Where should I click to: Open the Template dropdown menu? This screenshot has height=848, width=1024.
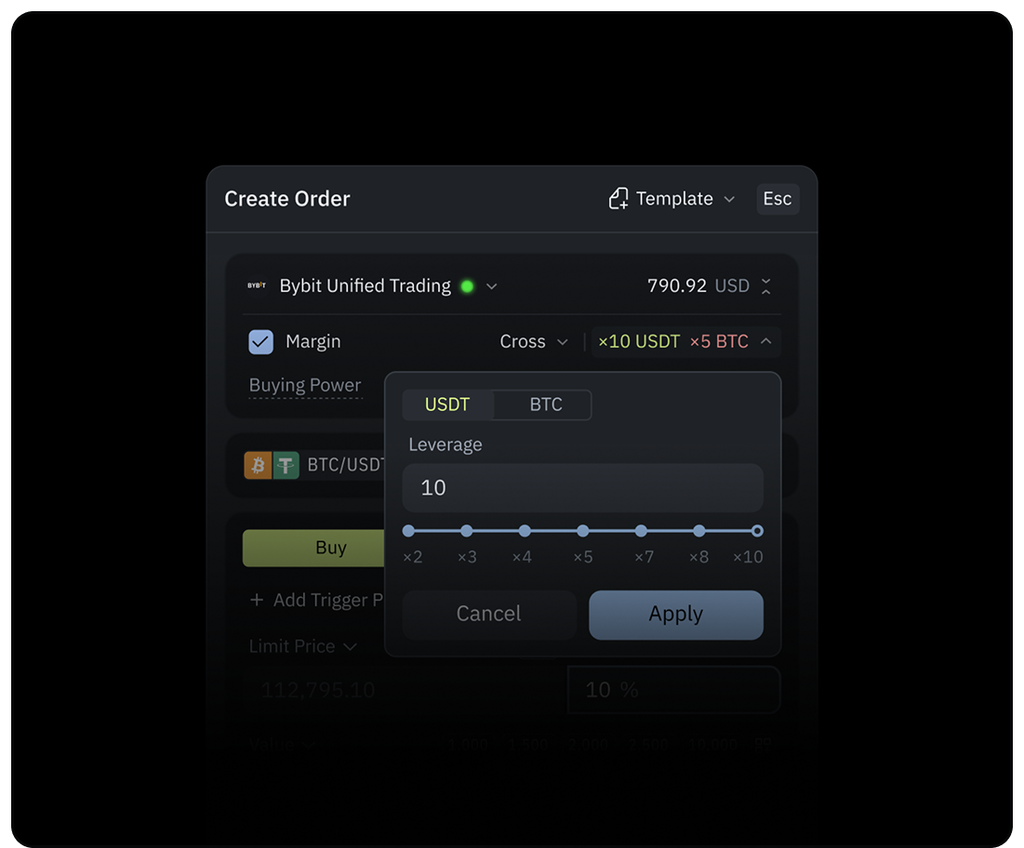tap(672, 198)
